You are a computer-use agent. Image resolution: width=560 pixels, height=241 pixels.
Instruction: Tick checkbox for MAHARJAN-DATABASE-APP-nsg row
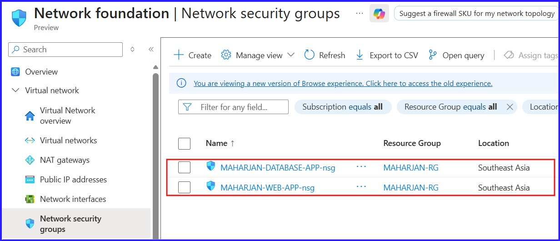click(x=184, y=168)
